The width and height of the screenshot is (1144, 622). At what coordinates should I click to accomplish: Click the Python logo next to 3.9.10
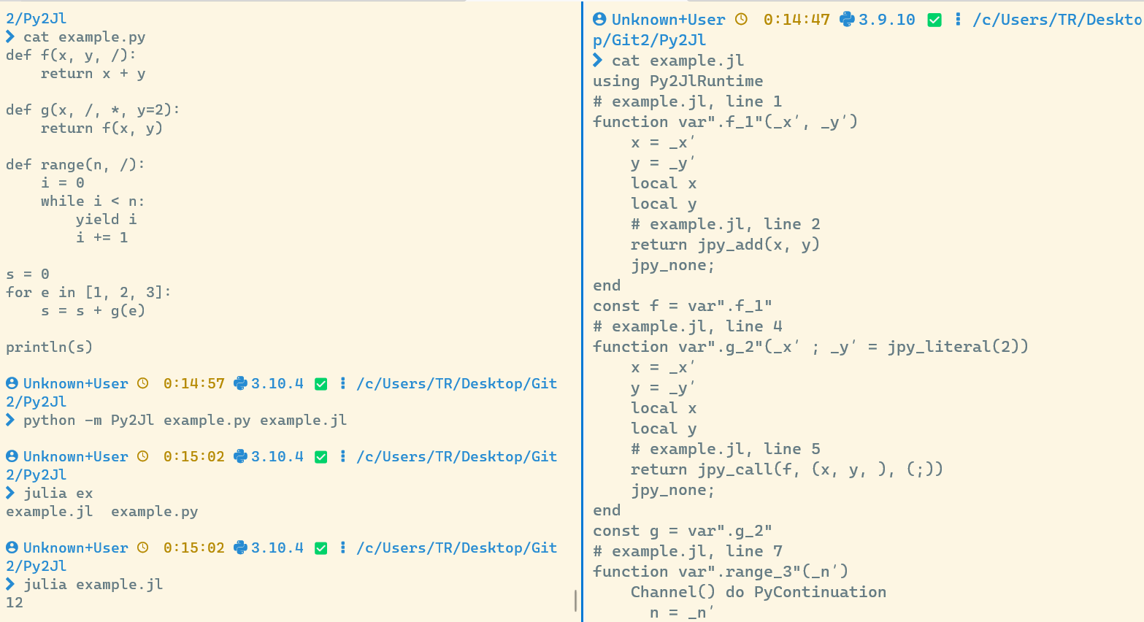(x=848, y=20)
